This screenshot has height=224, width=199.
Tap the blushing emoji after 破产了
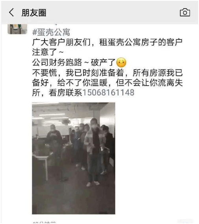[x=121, y=62]
